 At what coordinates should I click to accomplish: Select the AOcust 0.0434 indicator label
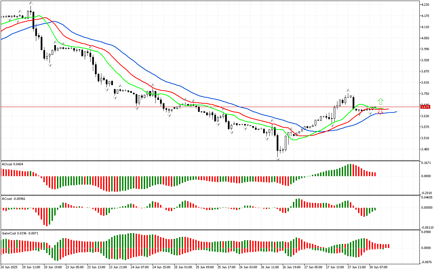(12, 164)
